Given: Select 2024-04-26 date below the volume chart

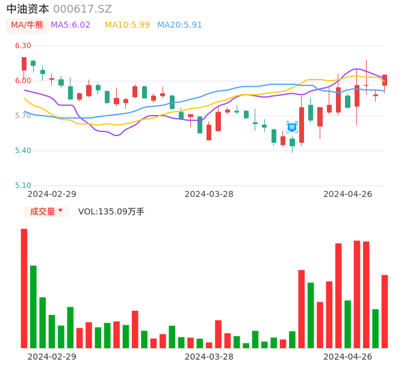Looking at the screenshot, I should coord(348,357).
